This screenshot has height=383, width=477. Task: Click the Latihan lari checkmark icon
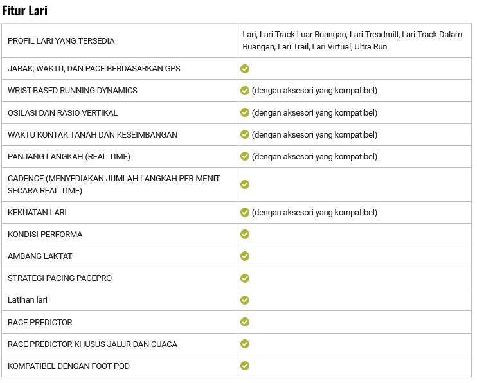(x=245, y=300)
